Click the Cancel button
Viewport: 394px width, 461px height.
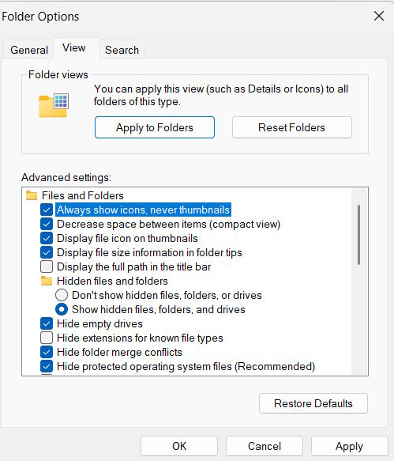pos(265,446)
